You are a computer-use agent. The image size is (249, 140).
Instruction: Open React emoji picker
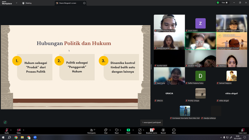117,131
